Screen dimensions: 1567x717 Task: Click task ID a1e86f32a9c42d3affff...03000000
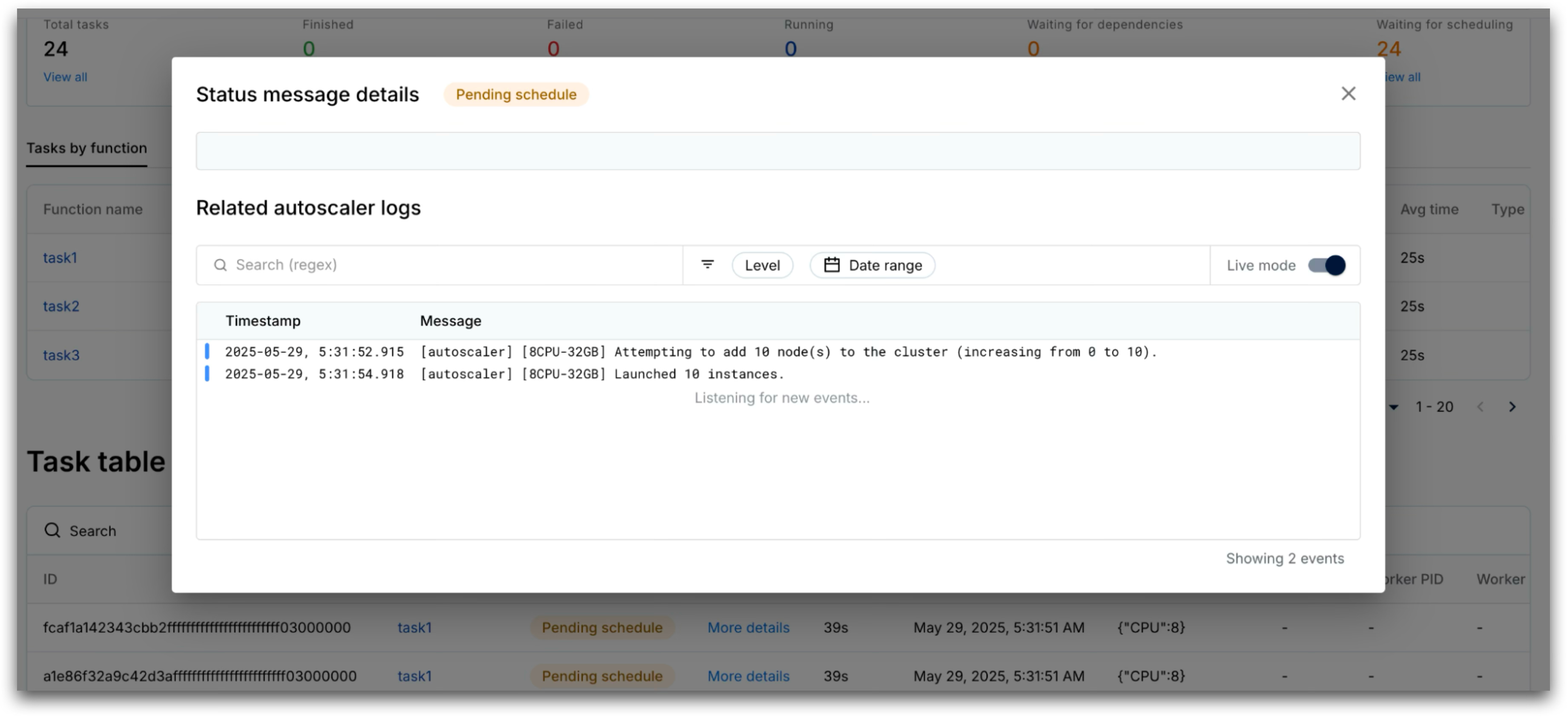[200, 676]
